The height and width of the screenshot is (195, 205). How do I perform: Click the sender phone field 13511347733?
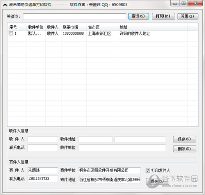tap(43, 179)
